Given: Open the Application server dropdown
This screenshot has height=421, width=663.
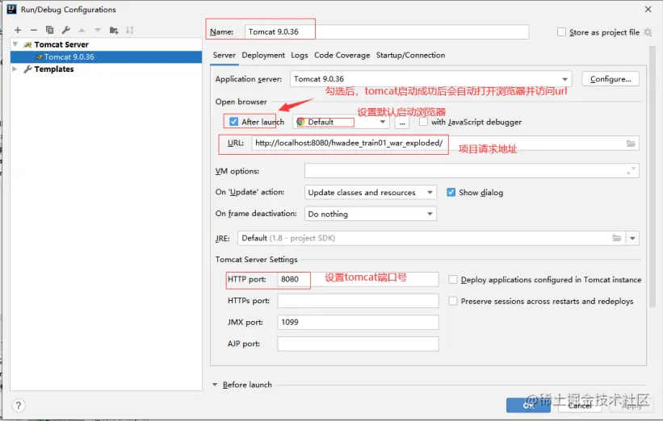Looking at the screenshot, I should 430,79.
